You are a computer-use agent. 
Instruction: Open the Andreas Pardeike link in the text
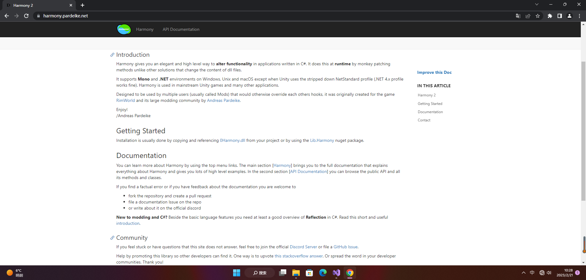click(x=223, y=100)
